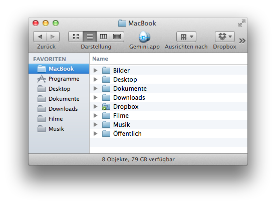Switch to icon view in Darstellung
The width and height of the screenshot is (276, 205).
(76, 37)
